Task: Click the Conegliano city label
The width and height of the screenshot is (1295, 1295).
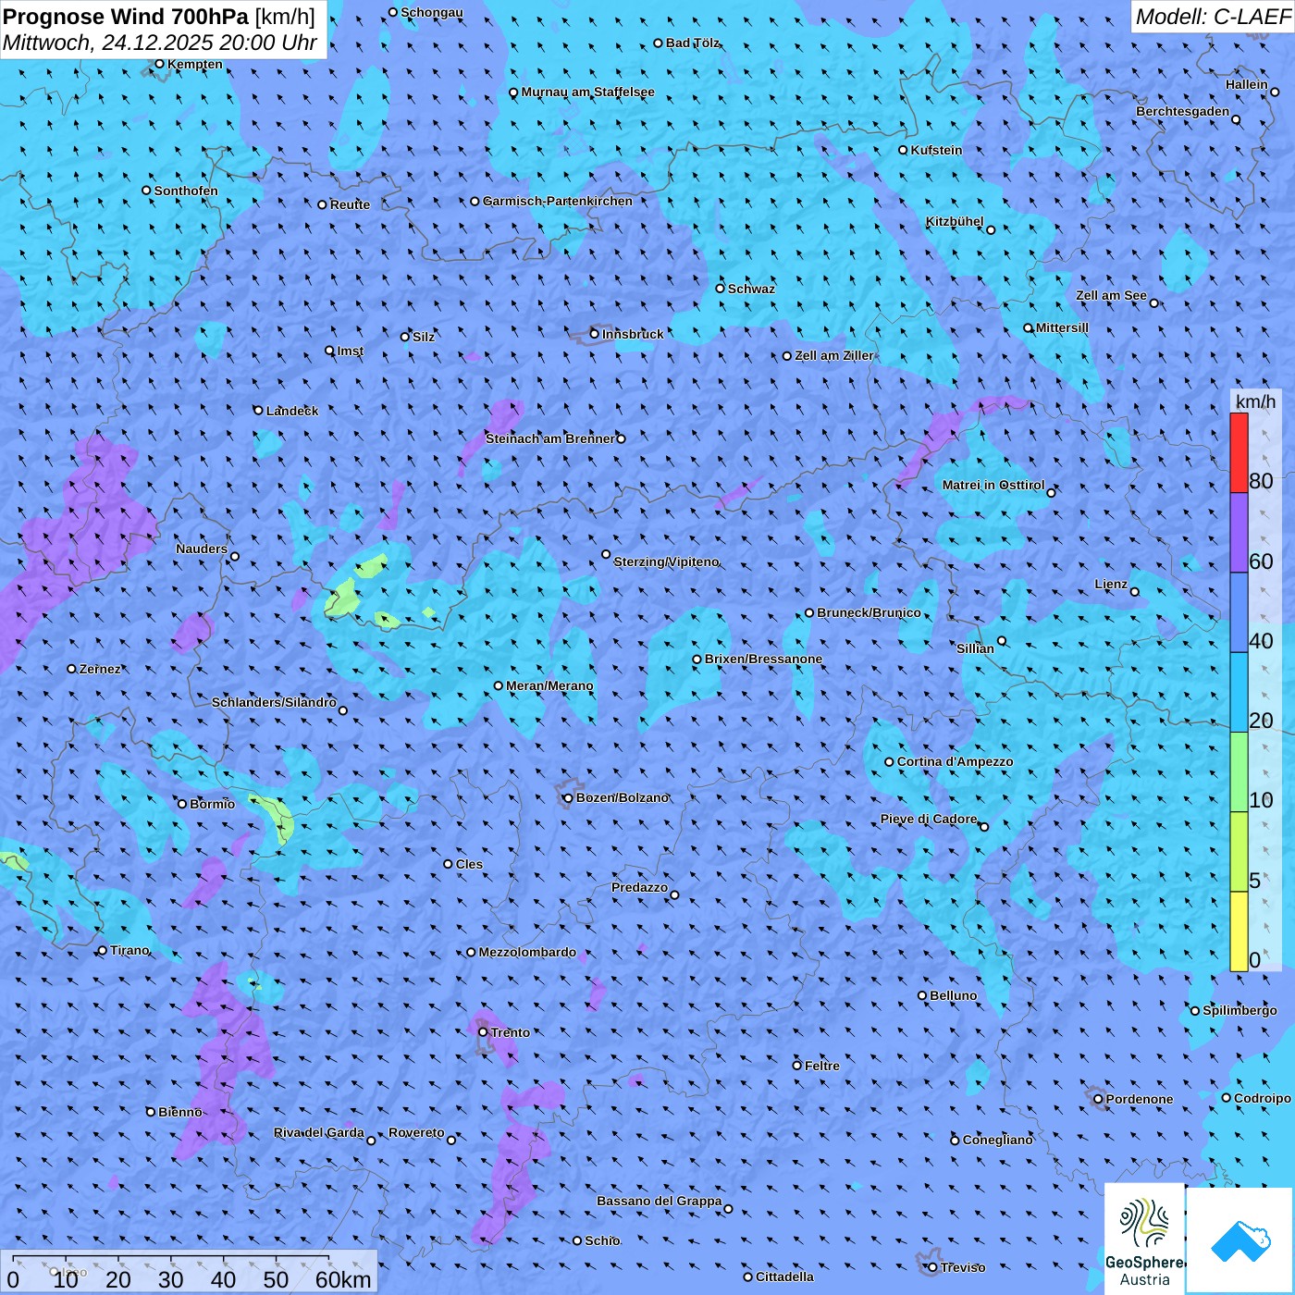Action: click(997, 1140)
